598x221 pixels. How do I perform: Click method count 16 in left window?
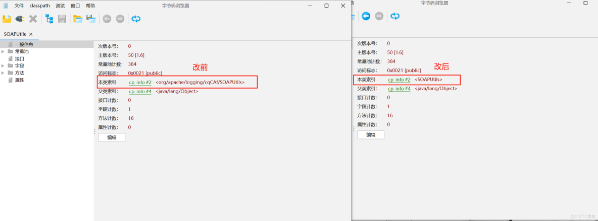[131, 118]
